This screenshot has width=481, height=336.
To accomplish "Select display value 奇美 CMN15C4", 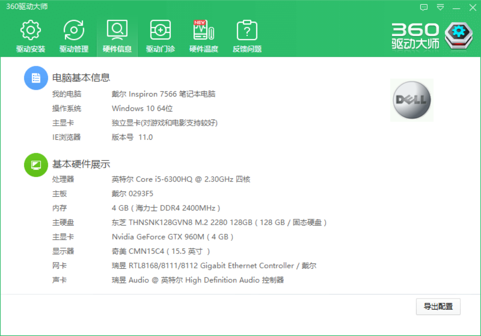I will [161, 251].
